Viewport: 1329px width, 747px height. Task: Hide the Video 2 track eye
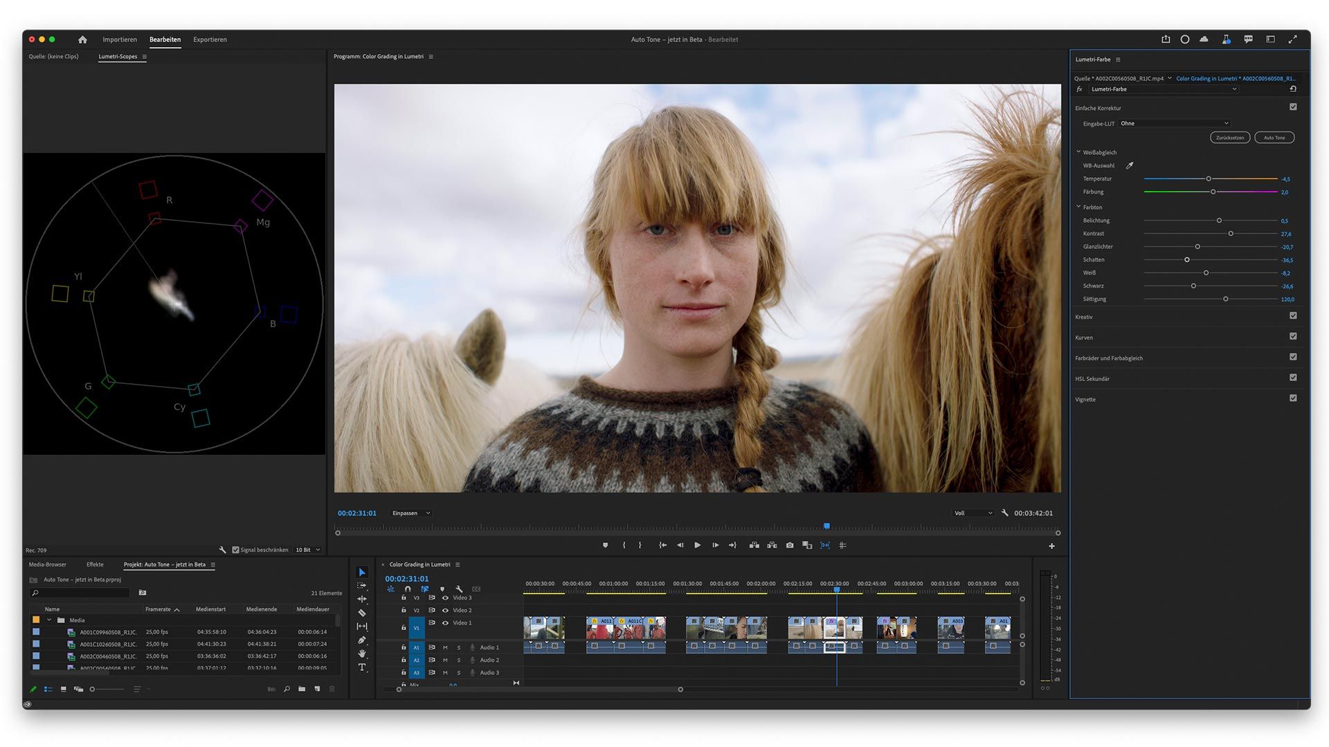[445, 610]
